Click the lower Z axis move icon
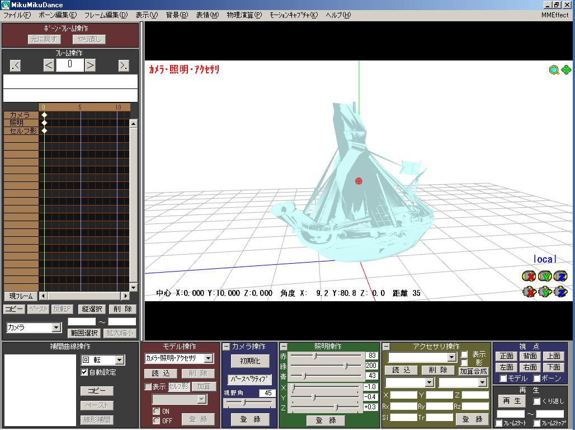The image size is (575, 430). (560, 292)
